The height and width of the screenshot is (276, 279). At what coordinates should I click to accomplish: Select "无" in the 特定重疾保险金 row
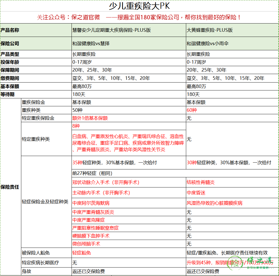[x=232, y=118]
